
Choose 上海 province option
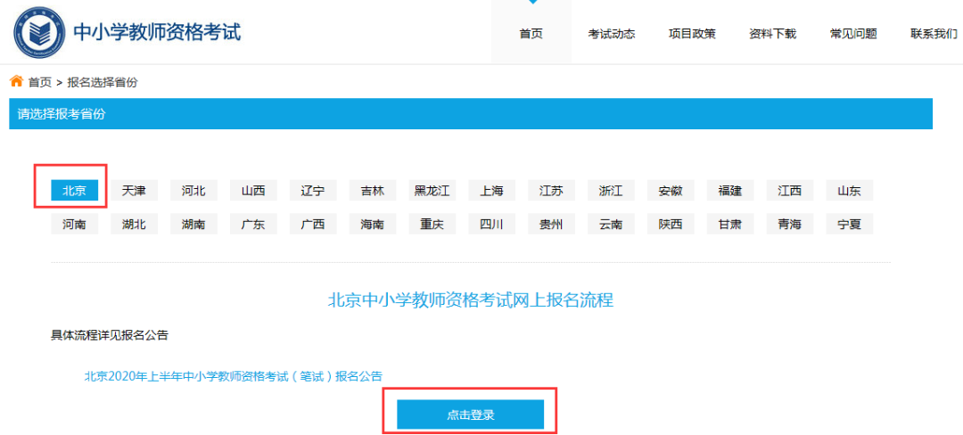pyautogui.click(x=492, y=190)
